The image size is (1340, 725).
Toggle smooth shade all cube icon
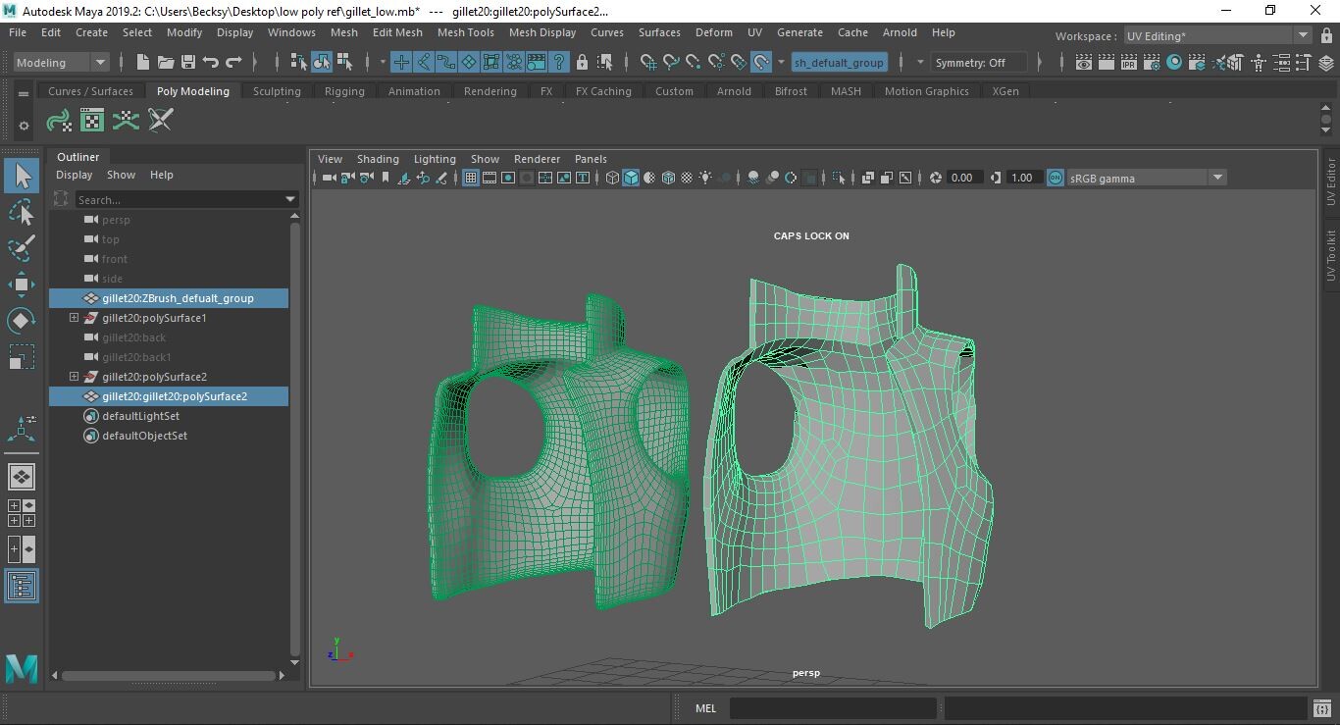[631, 178]
